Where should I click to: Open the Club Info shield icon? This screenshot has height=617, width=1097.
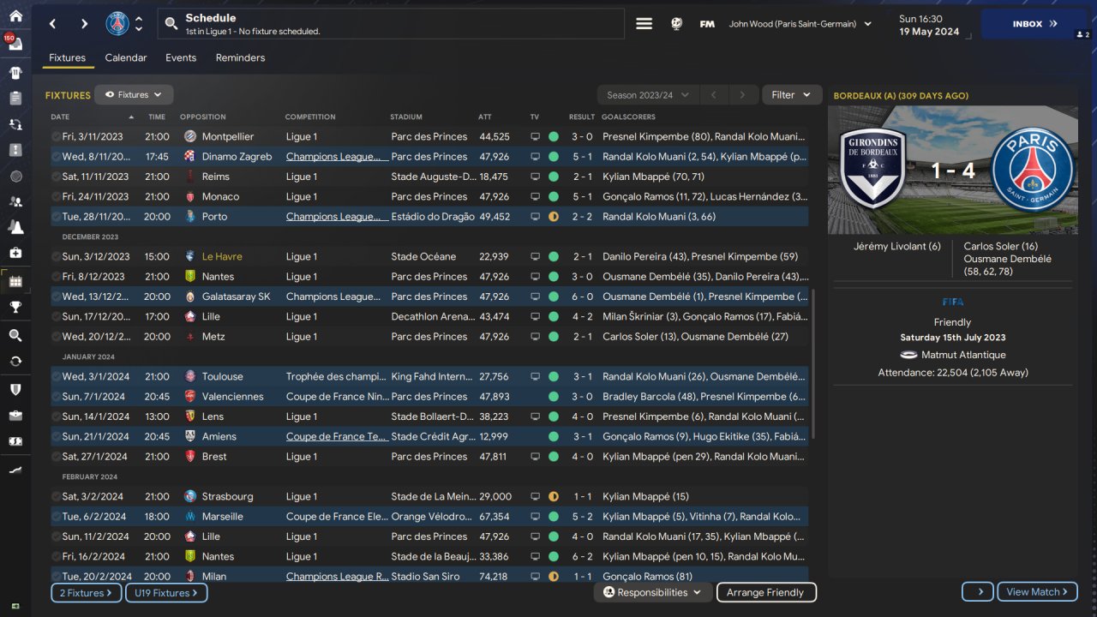[x=15, y=390]
